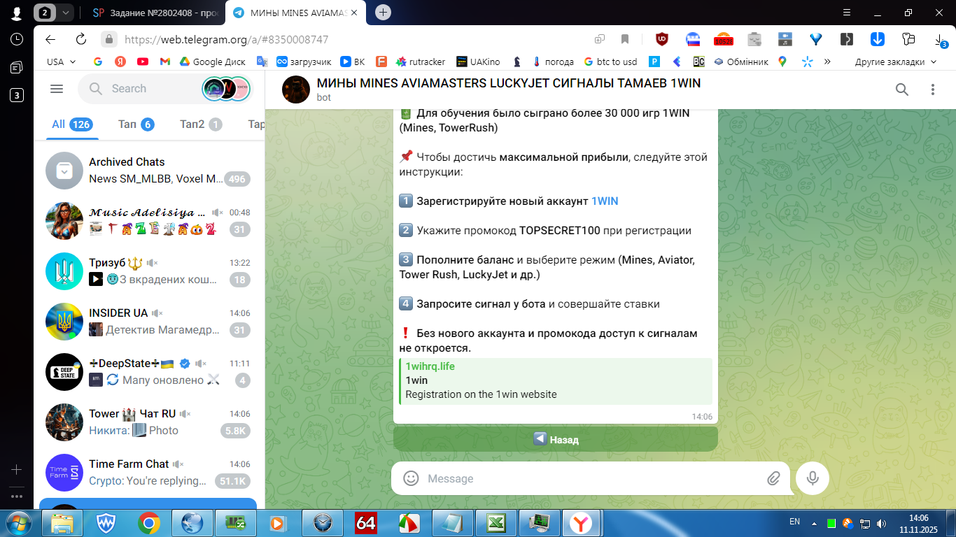956x537 pixels.
Task: Open the Yandex bookmark
Action: click(120, 62)
